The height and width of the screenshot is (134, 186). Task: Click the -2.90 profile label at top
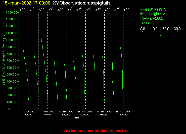pos(60,10)
